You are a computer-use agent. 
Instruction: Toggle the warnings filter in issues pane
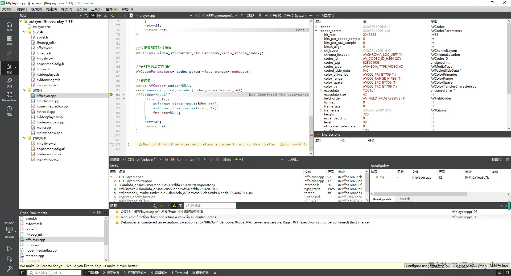pyautogui.click(x=174, y=206)
